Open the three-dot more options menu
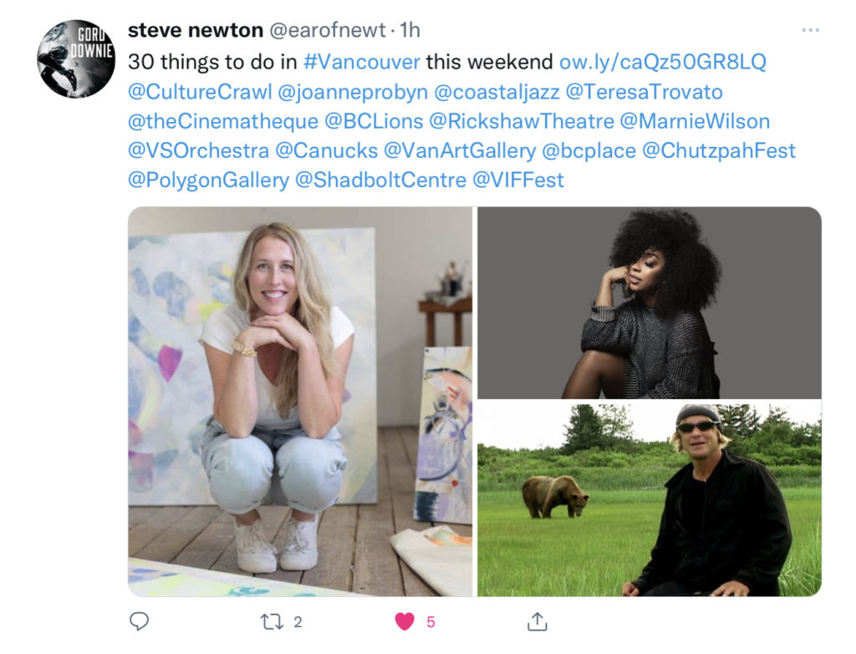This screenshot has height=654, width=856. click(x=810, y=30)
